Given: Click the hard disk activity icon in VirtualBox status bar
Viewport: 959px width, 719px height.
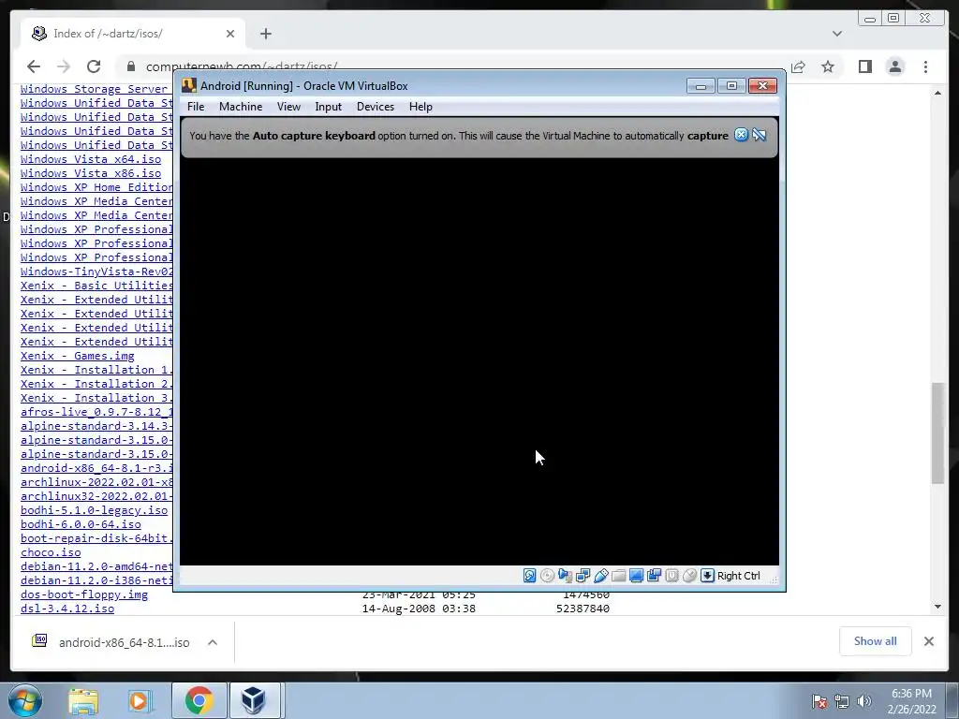Looking at the screenshot, I should (x=530, y=576).
